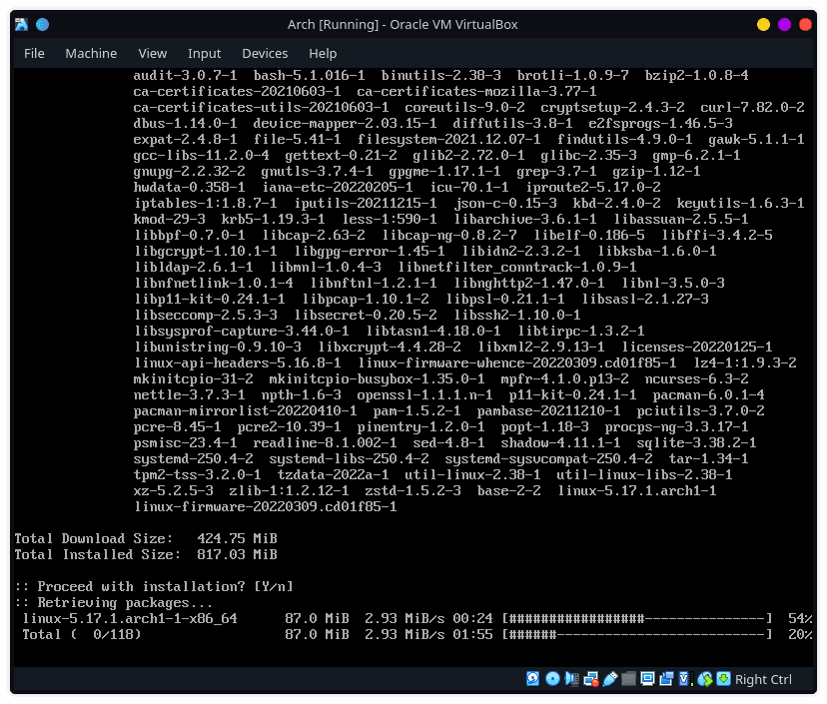827x704 pixels.
Task: Click the '00:24' remaining time
Action: coord(472,618)
